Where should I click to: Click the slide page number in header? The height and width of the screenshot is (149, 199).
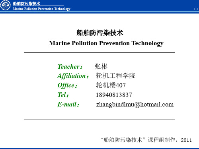[196, 9]
